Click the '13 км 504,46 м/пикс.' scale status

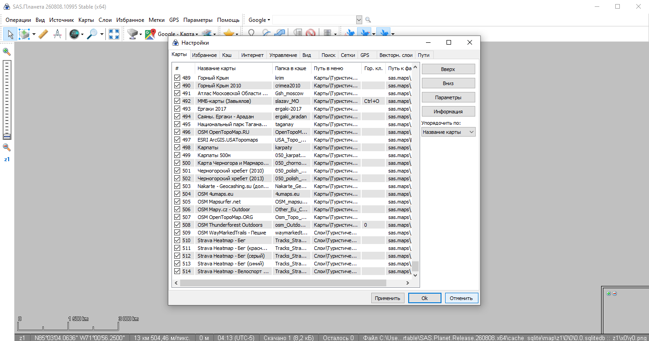162,338
